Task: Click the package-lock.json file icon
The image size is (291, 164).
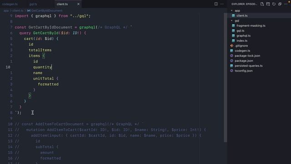Action: (231, 56)
